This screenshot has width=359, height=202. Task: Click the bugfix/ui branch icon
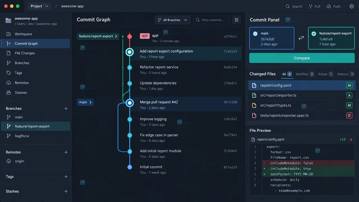pos(9,136)
